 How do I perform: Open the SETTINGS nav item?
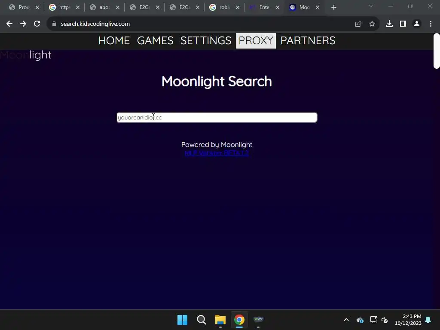click(206, 41)
